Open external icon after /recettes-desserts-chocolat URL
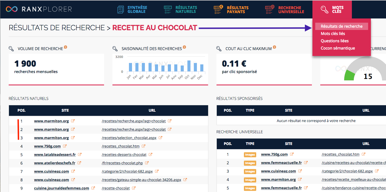This screenshot has width=386, height=192. click(x=150, y=154)
